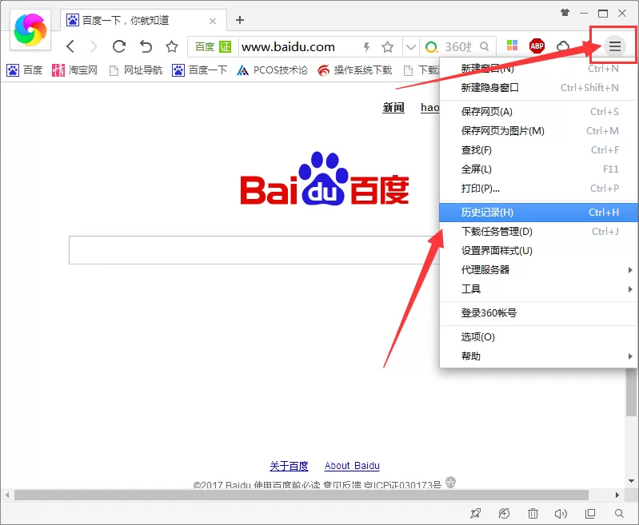Image resolution: width=639 pixels, height=525 pixels.
Task: Open the skin shirt icon in title bar
Action: coord(565,13)
